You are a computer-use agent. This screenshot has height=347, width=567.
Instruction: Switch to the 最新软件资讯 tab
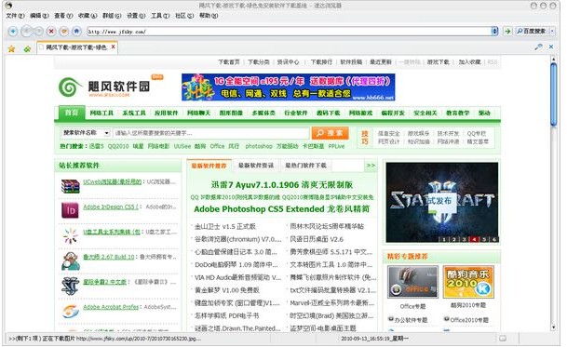[x=256, y=166]
